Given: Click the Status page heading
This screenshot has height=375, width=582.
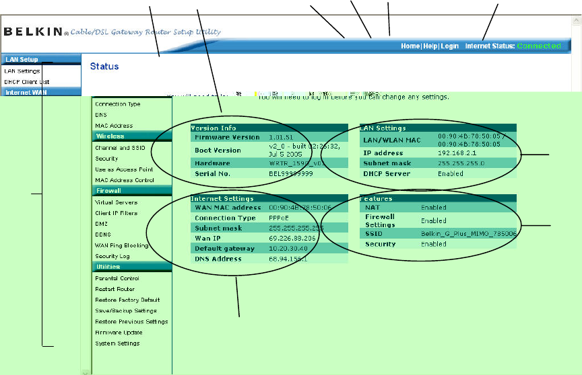Looking at the screenshot, I should click(104, 67).
